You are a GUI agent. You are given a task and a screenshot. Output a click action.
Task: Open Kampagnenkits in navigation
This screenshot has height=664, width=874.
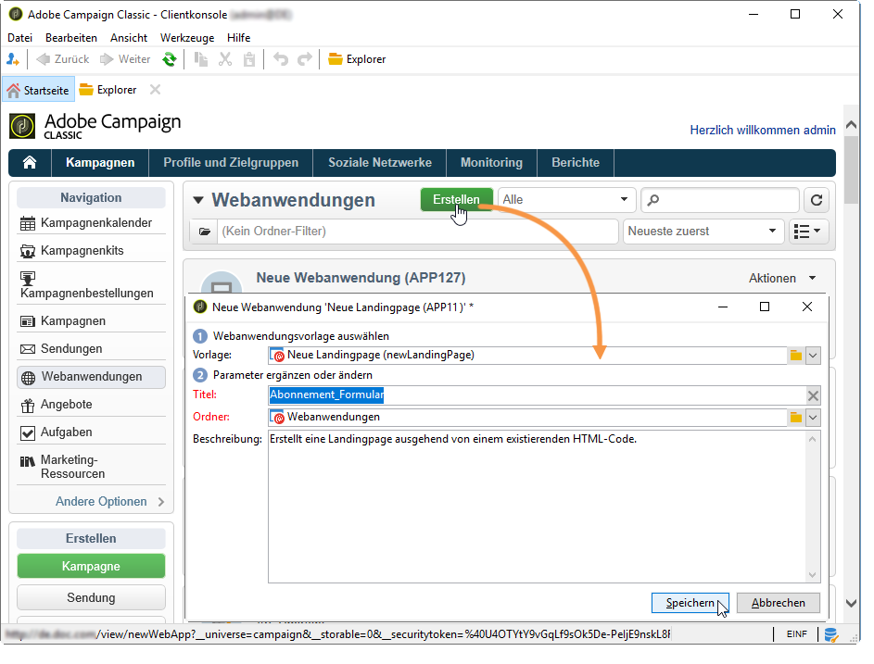click(92, 251)
